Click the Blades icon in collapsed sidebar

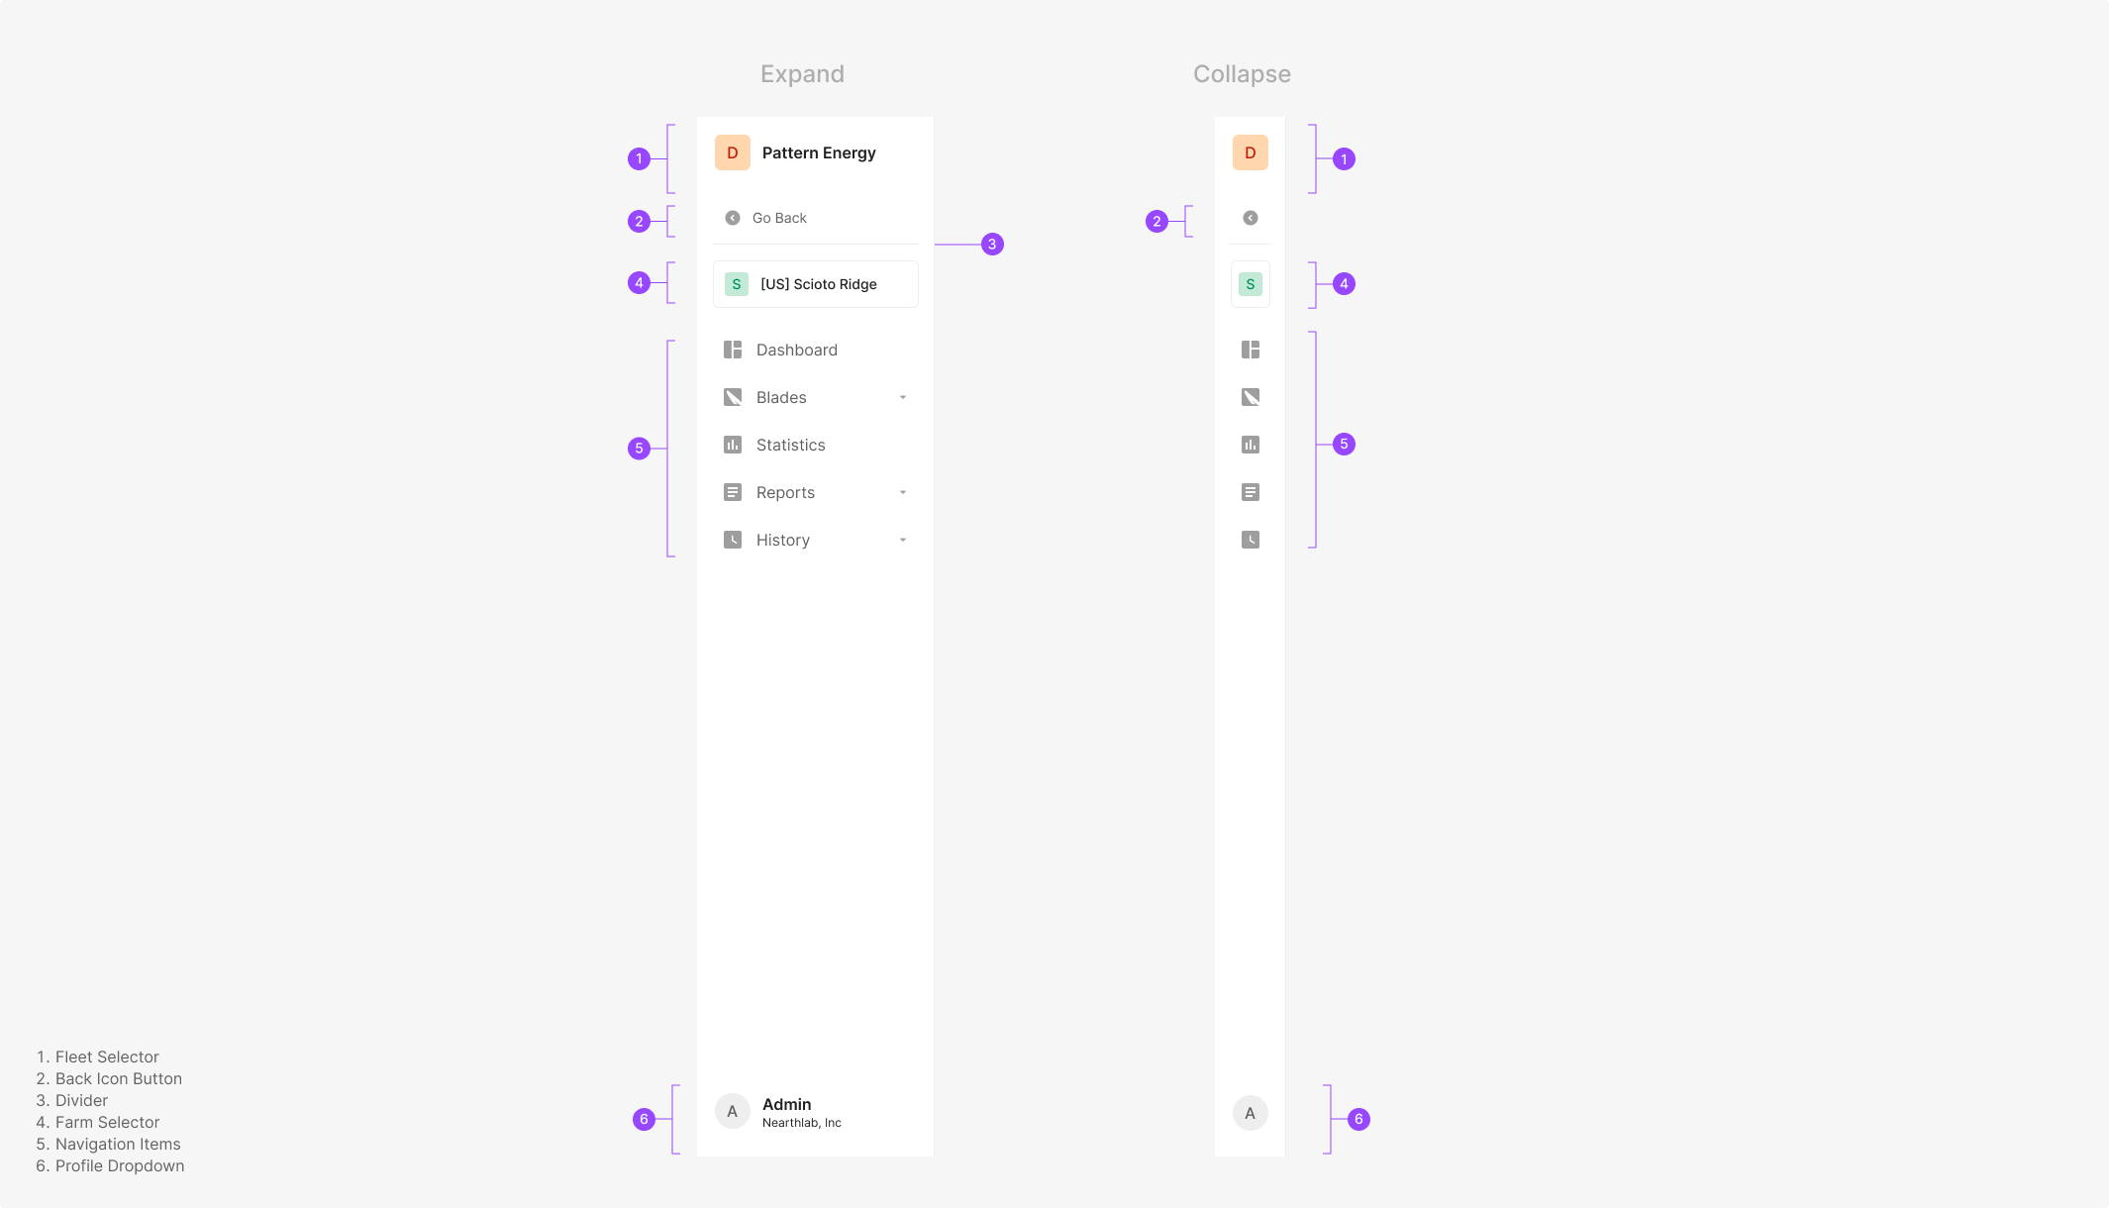(x=1251, y=397)
